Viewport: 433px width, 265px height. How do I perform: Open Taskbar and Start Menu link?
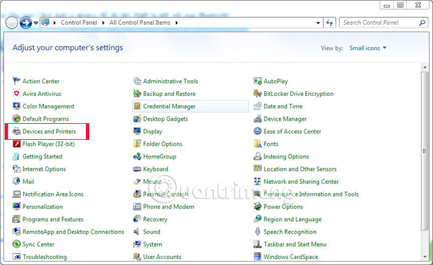[x=295, y=244]
